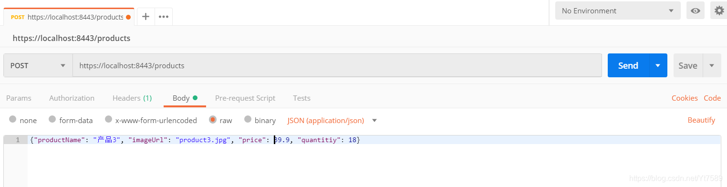Switch to the Pre-request Script tab
The image size is (727, 187).
point(245,98)
